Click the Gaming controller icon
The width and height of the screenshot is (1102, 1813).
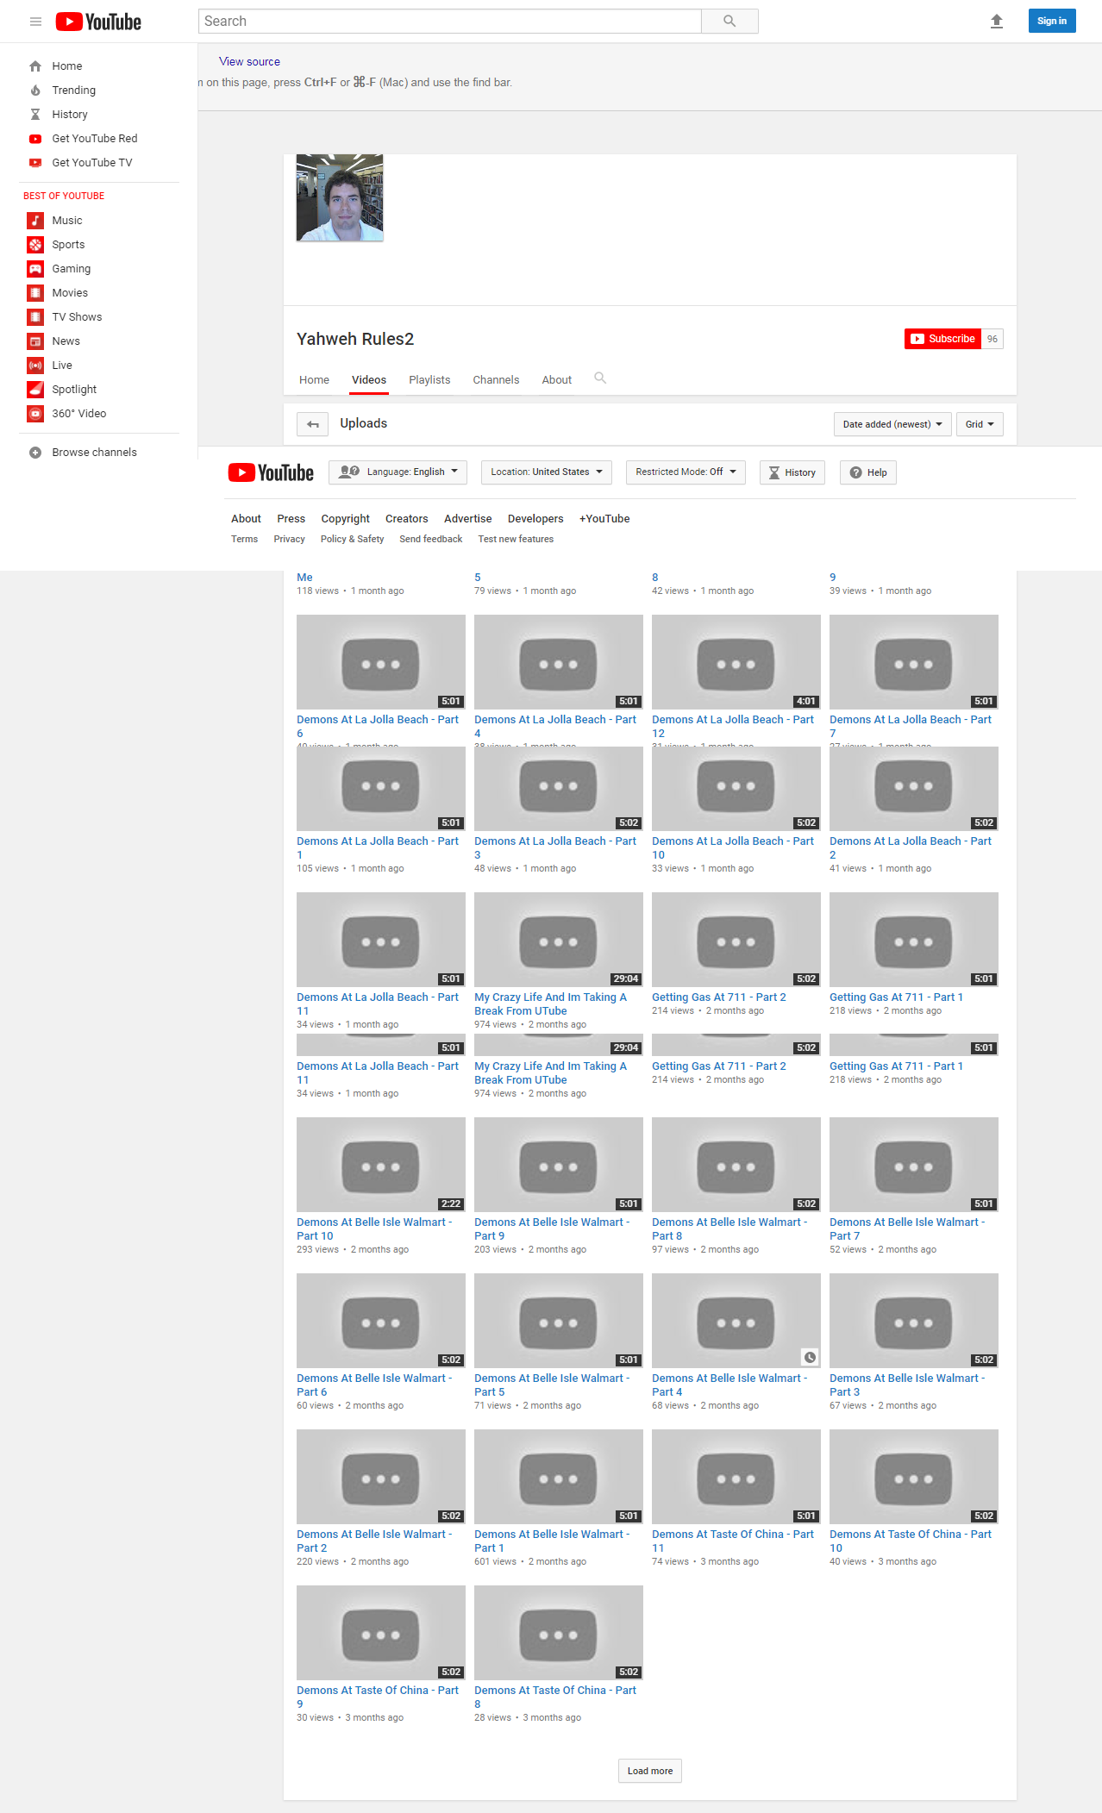click(35, 269)
